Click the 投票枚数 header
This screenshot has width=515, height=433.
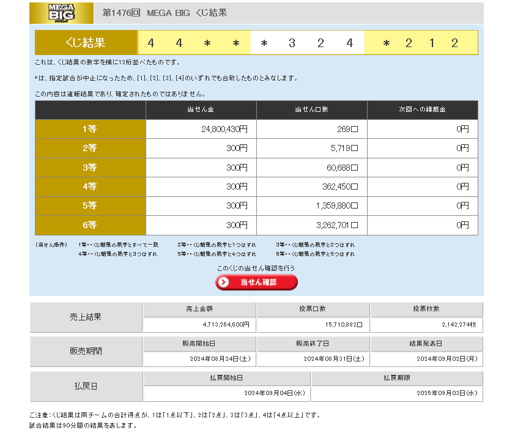426,309
